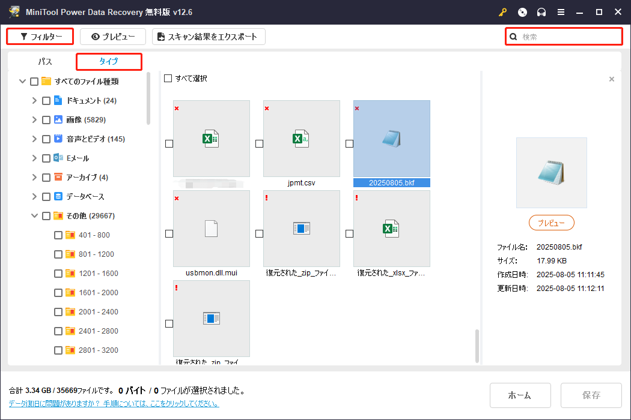Click the その他 folder icon
Viewport: 631px width, 420px height.
58,215
